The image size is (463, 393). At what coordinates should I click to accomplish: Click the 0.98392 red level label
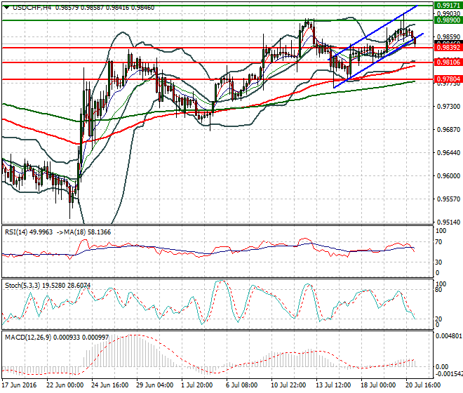click(x=448, y=47)
